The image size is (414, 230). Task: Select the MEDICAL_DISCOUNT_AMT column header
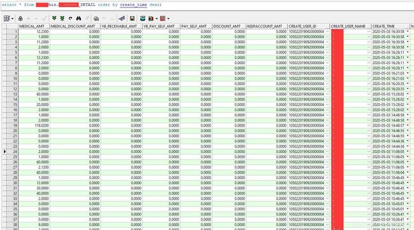[75, 26]
